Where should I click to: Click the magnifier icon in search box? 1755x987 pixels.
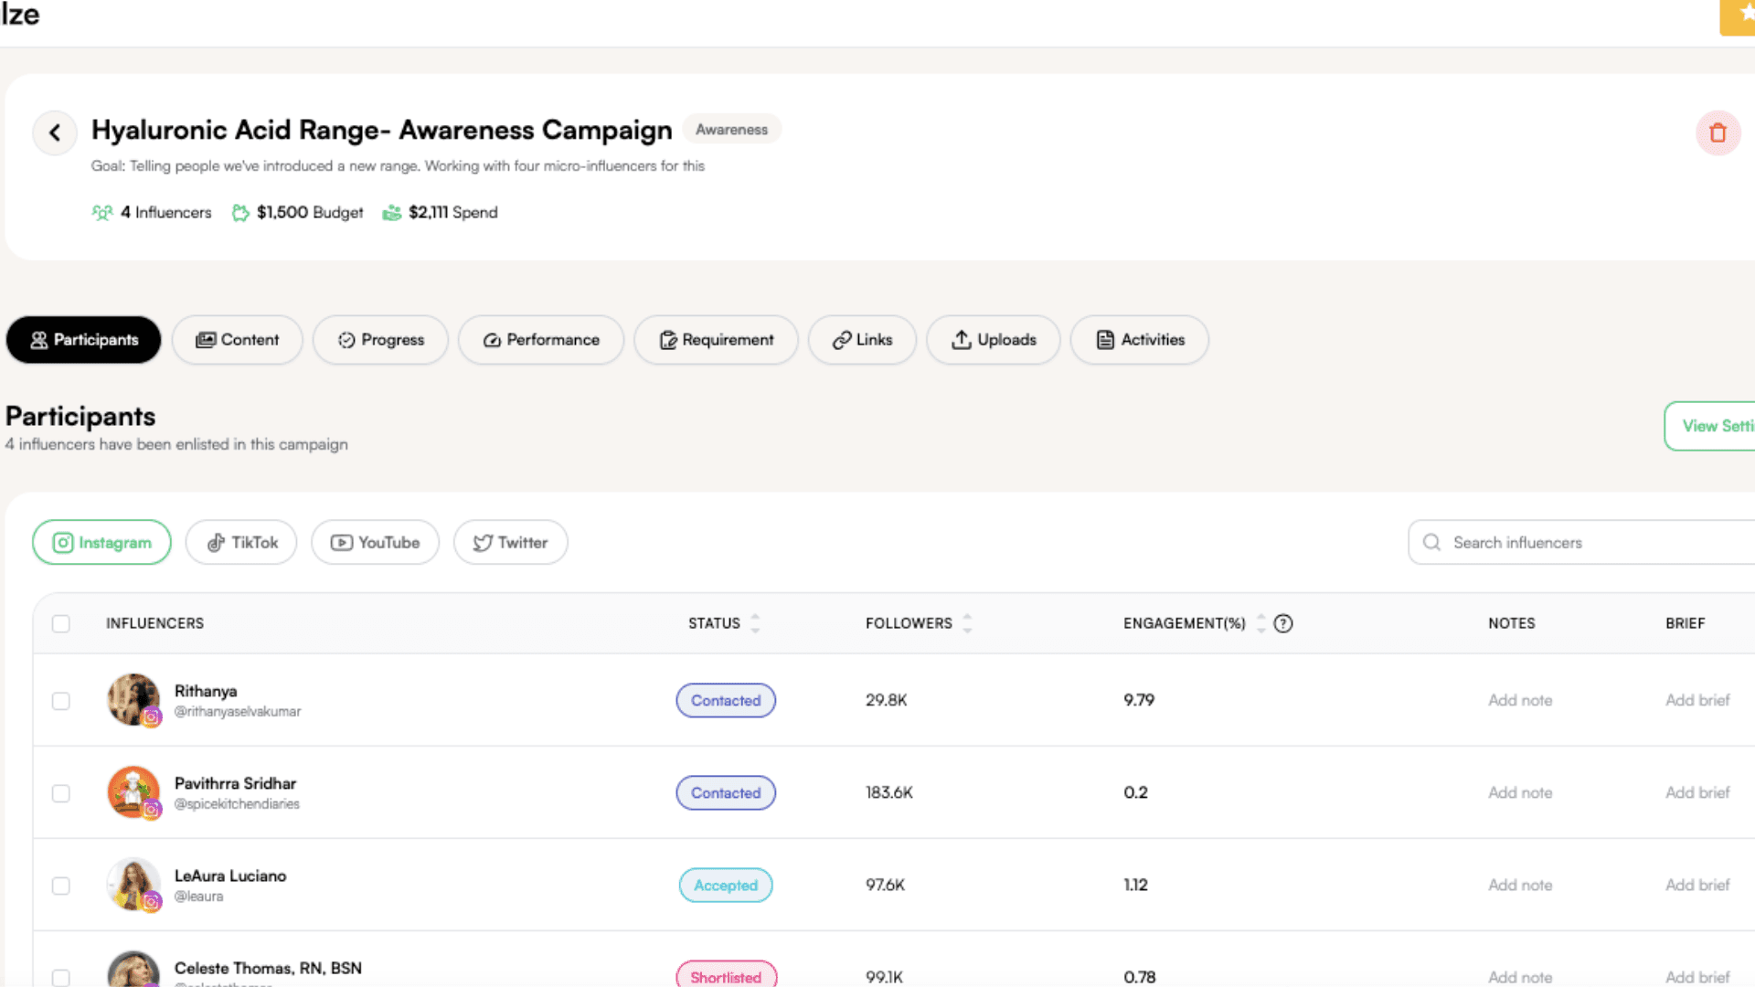coord(1431,543)
